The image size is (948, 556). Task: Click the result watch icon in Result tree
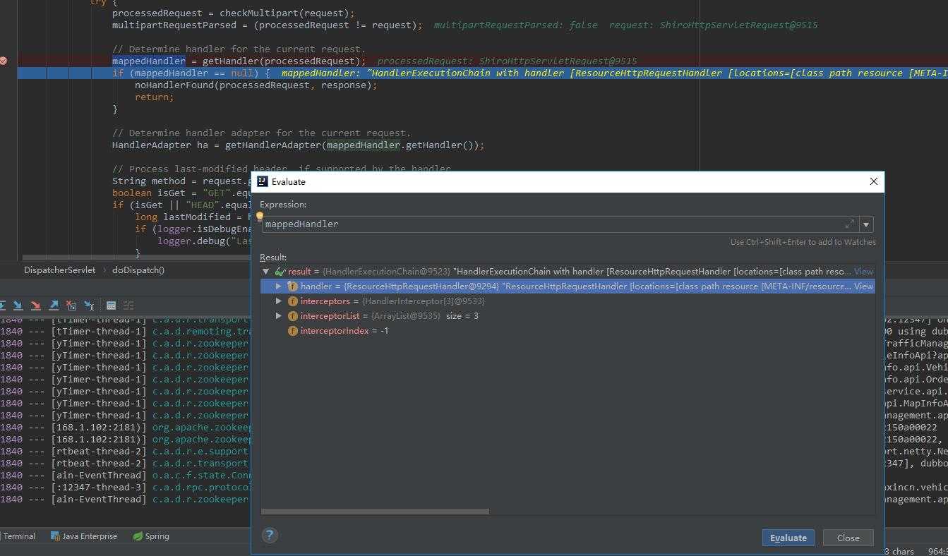(x=280, y=271)
